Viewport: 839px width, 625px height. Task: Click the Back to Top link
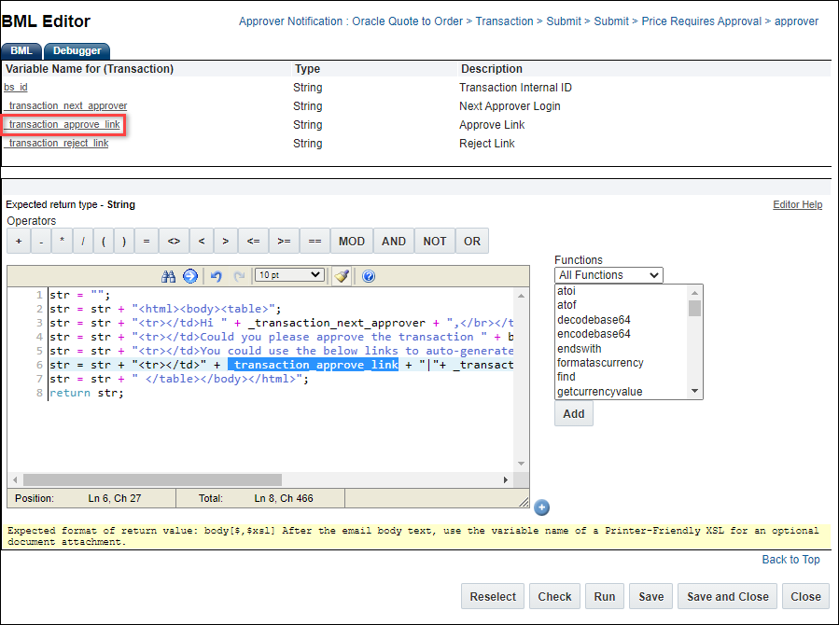pos(790,559)
